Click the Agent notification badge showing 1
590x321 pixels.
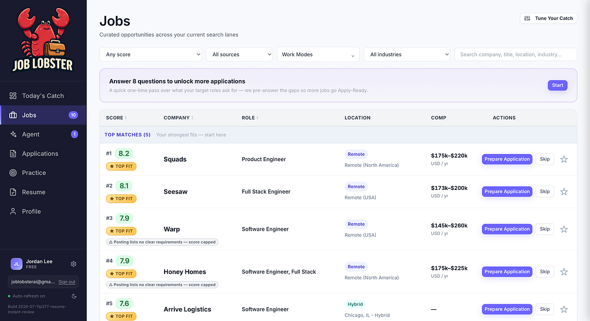pyautogui.click(x=74, y=134)
